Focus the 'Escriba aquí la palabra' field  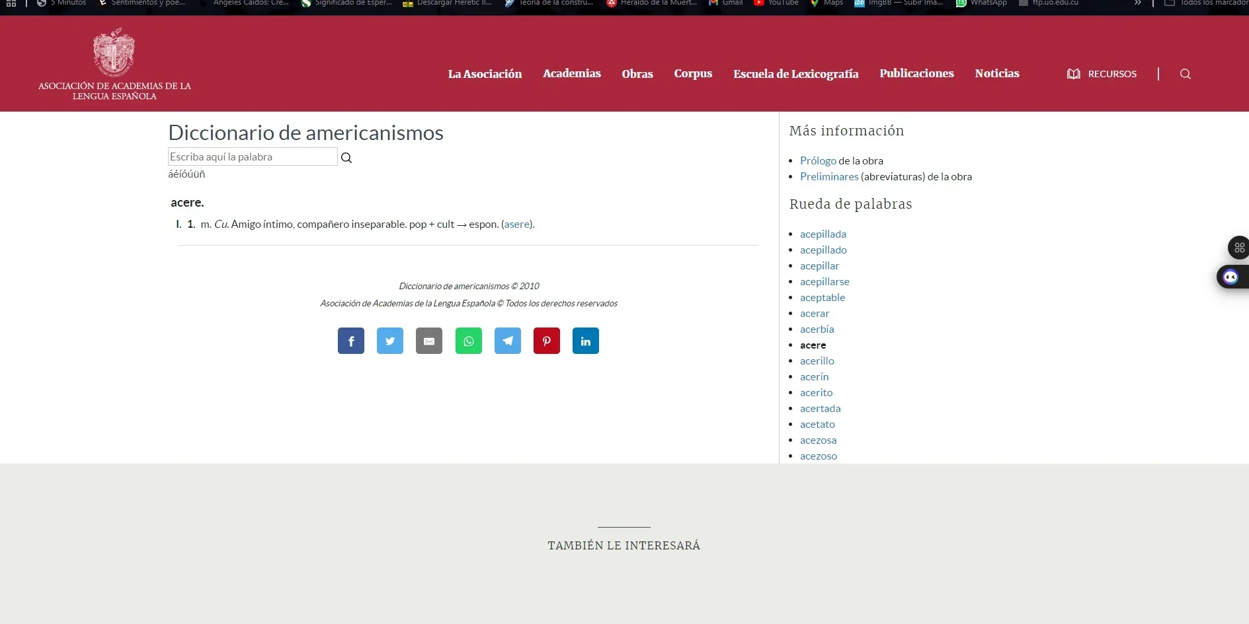(253, 156)
